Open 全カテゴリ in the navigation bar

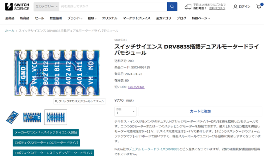click(163, 18)
